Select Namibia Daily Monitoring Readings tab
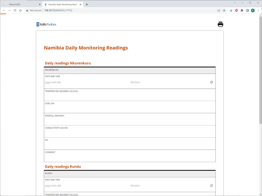 coord(63,5)
